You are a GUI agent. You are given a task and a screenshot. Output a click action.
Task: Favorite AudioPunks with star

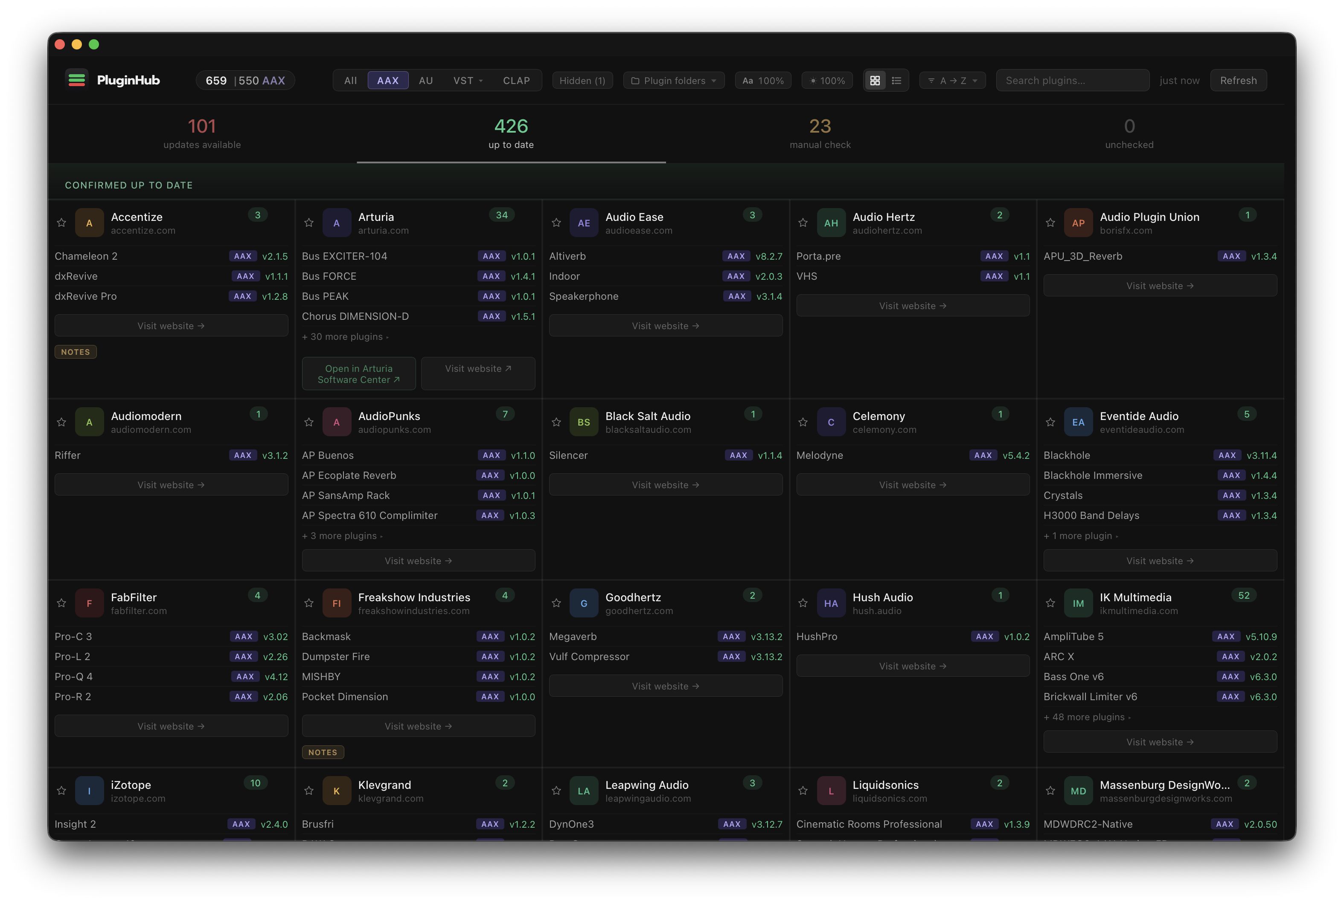(308, 422)
